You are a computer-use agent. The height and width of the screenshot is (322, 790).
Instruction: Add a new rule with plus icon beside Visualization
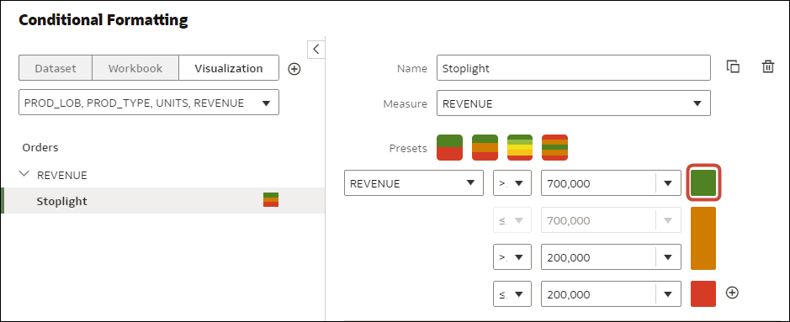click(x=294, y=69)
